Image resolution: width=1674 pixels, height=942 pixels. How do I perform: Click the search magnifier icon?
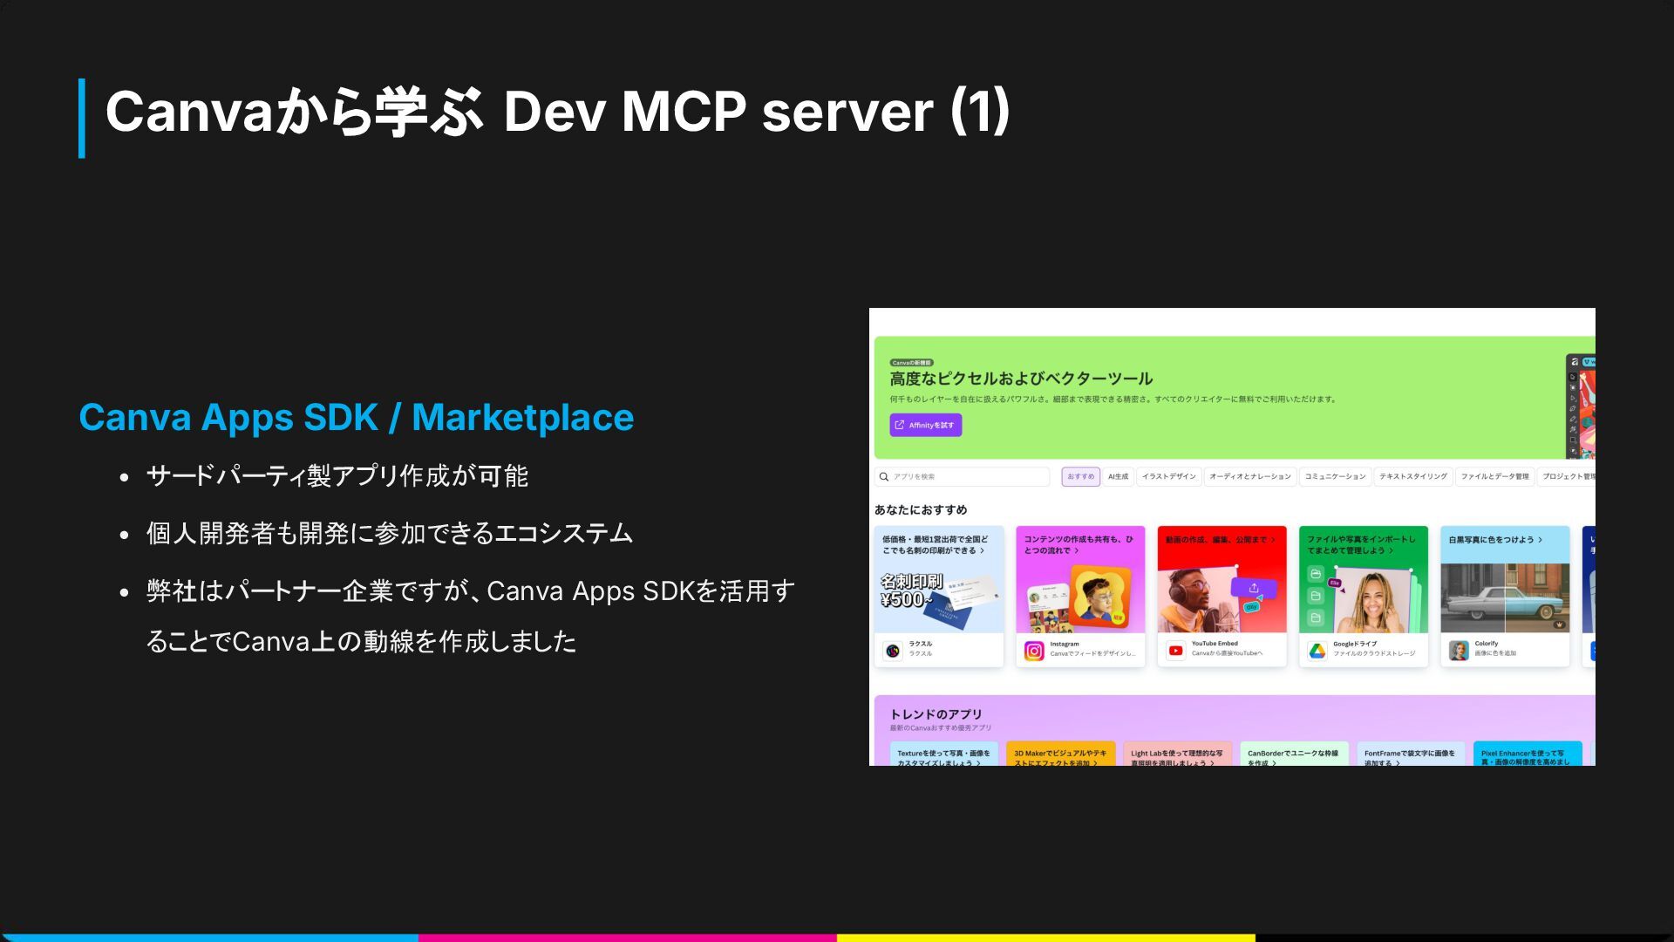click(x=884, y=477)
